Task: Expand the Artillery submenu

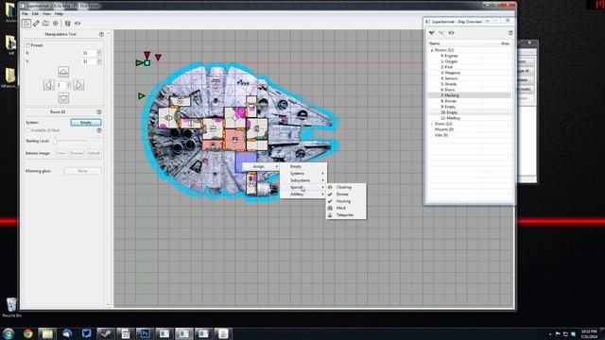Action: coord(303,195)
